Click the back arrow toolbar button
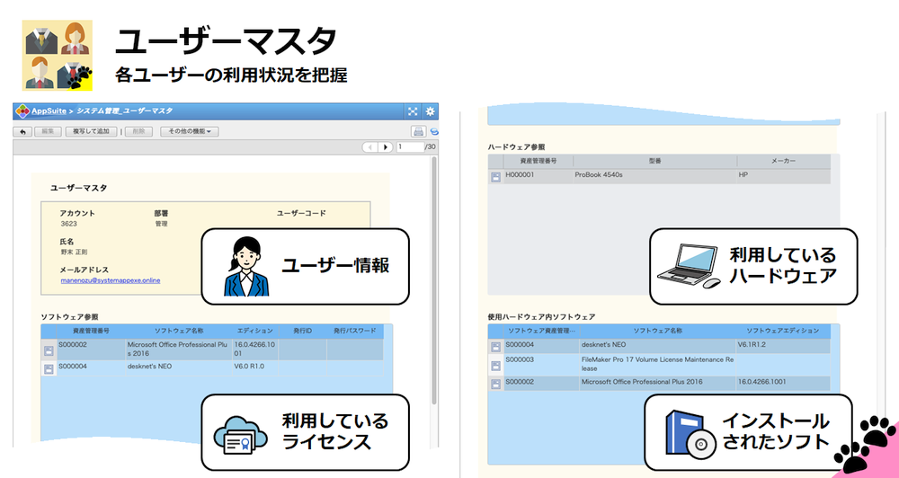The image size is (899, 478). 22,131
